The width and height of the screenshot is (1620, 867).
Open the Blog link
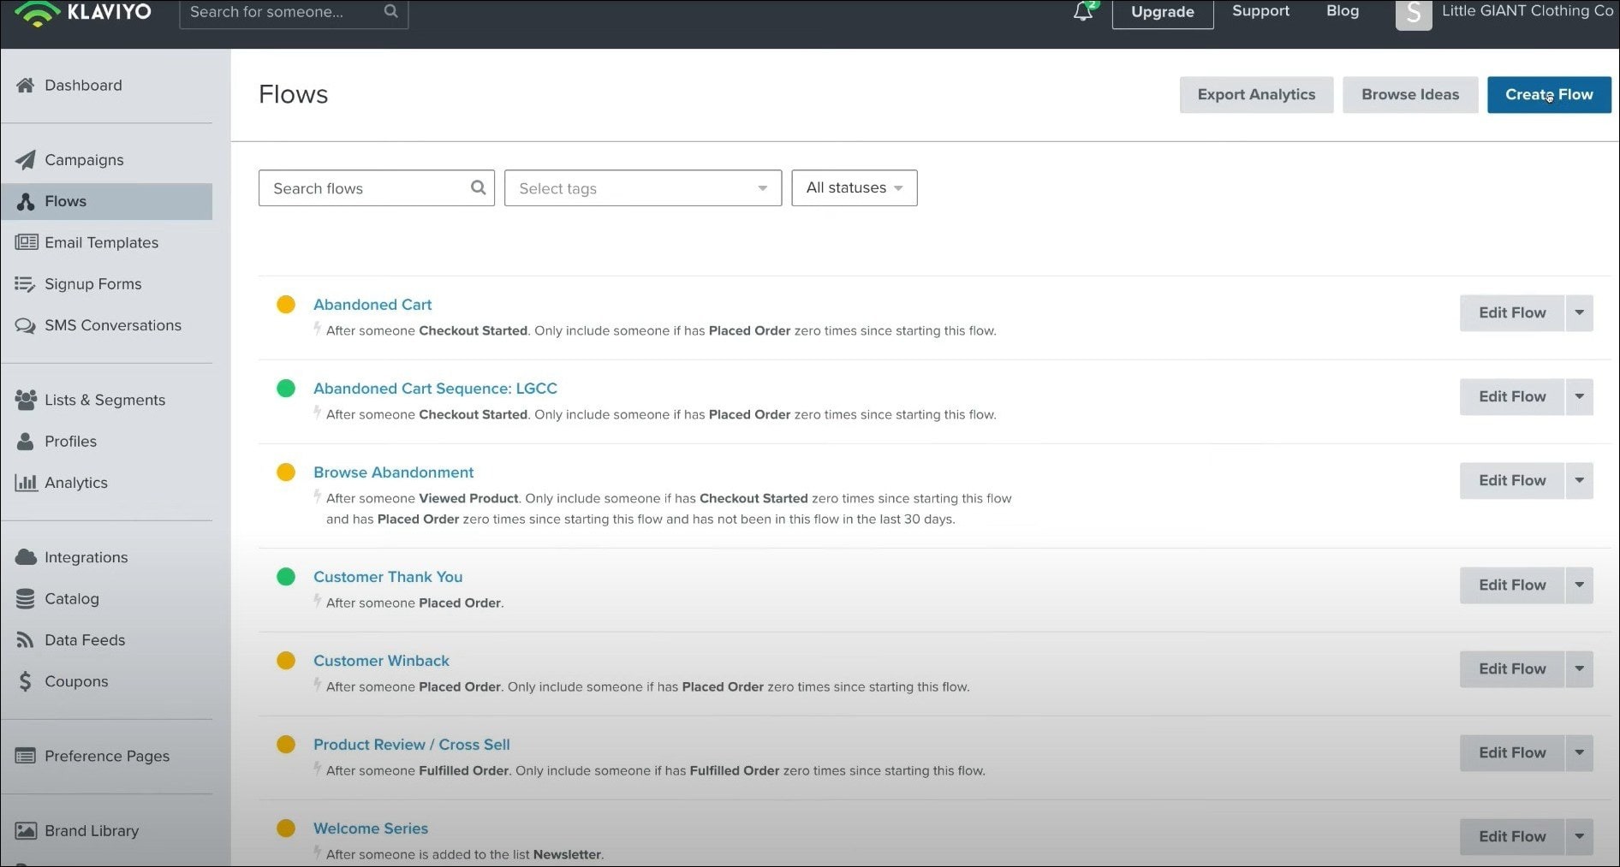1343,11
